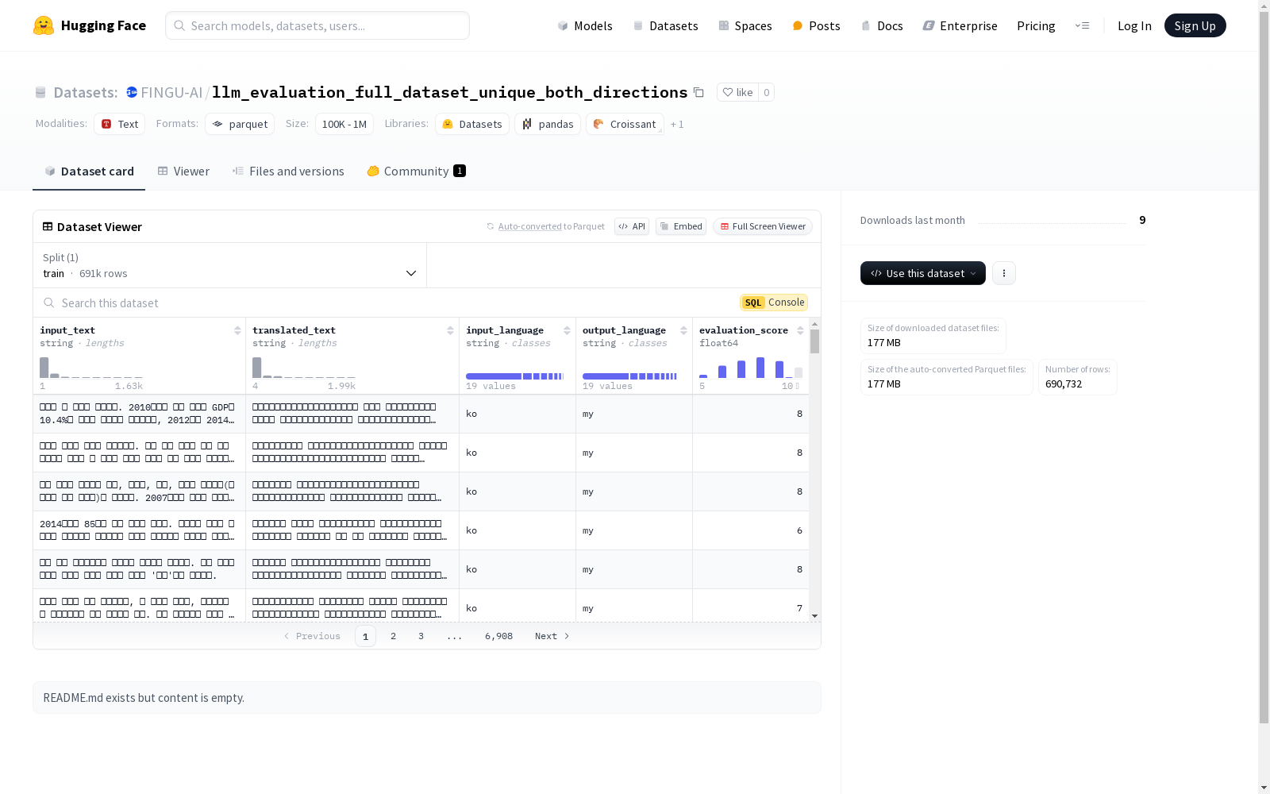The image size is (1270, 794).
Task: Copy dataset name with the copy icon
Action: click(698, 92)
